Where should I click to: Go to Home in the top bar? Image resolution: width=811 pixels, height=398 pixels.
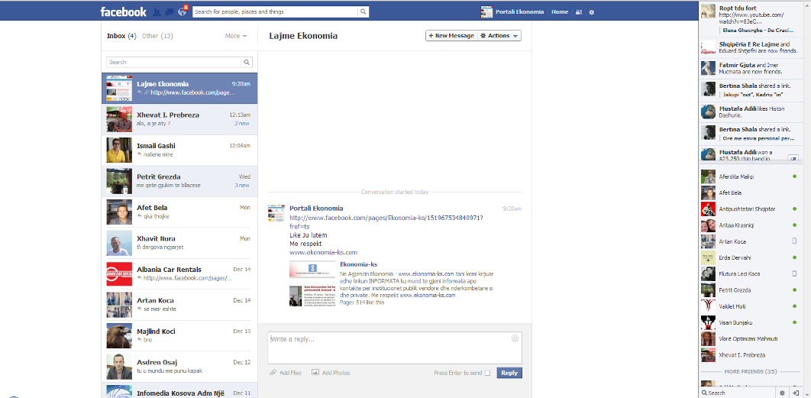(560, 12)
